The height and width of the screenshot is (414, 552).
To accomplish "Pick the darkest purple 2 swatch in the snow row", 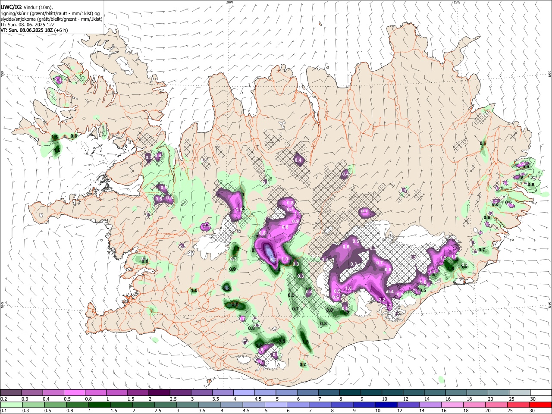I will pos(159,392).
